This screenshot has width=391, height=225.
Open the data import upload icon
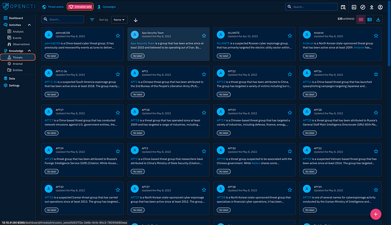pyautogui.click(x=372, y=7)
